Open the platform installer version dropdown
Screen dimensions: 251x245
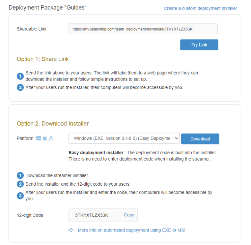[x=124, y=138]
